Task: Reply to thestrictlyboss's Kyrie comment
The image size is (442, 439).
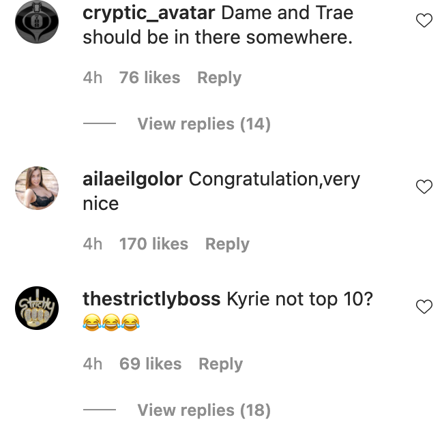Action: [x=220, y=364]
